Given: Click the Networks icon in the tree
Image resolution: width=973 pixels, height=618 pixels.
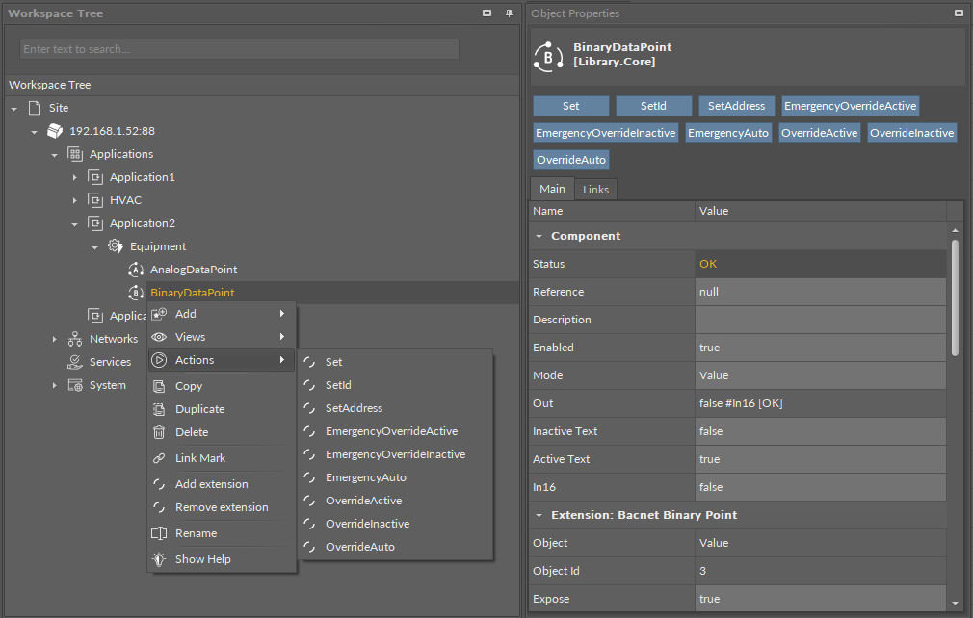Looking at the screenshot, I should click(x=74, y=339).
